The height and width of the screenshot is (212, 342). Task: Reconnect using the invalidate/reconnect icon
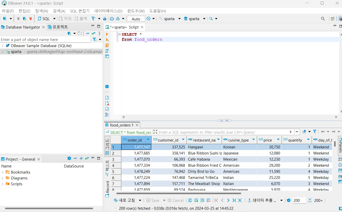[24, 19]
